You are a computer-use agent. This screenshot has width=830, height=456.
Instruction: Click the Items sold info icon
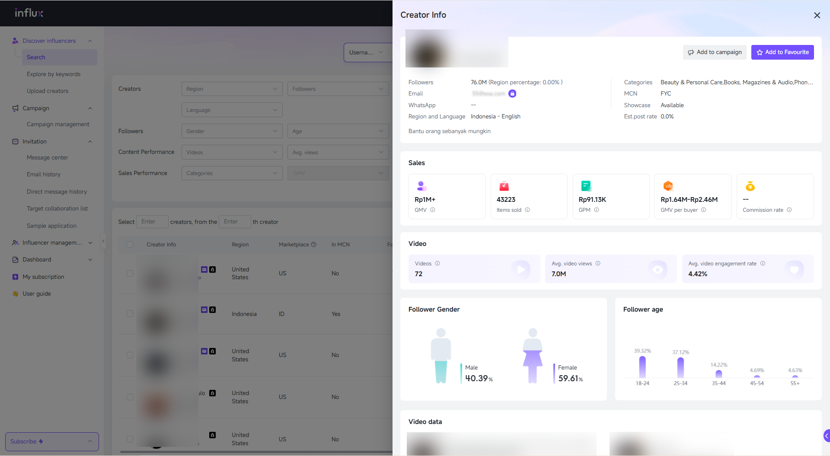pyautogui.click(x=527, y=210)
